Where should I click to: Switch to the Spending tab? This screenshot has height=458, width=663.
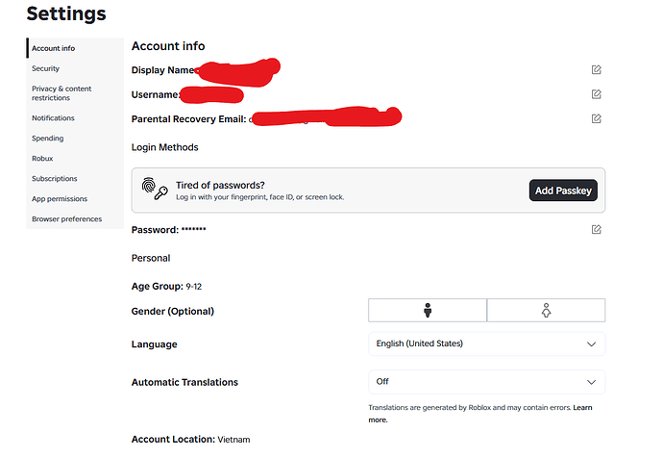47,139
